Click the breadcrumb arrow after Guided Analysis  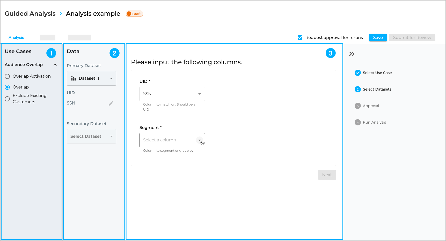[x=61, y=14]
